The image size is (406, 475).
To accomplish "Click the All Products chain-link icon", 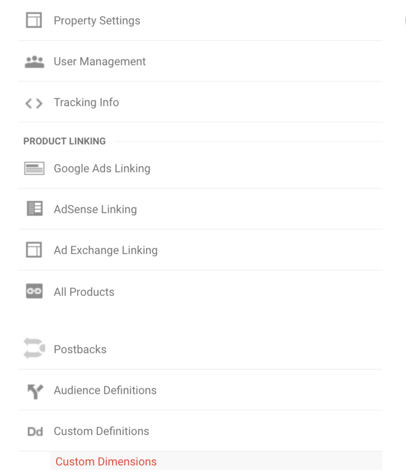I will (34, 291).
